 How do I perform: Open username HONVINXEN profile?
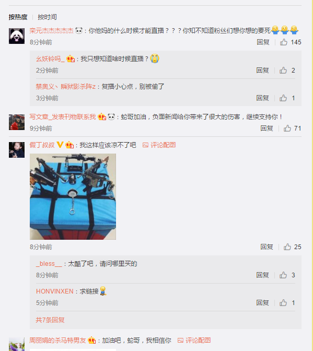click(55, 291)
